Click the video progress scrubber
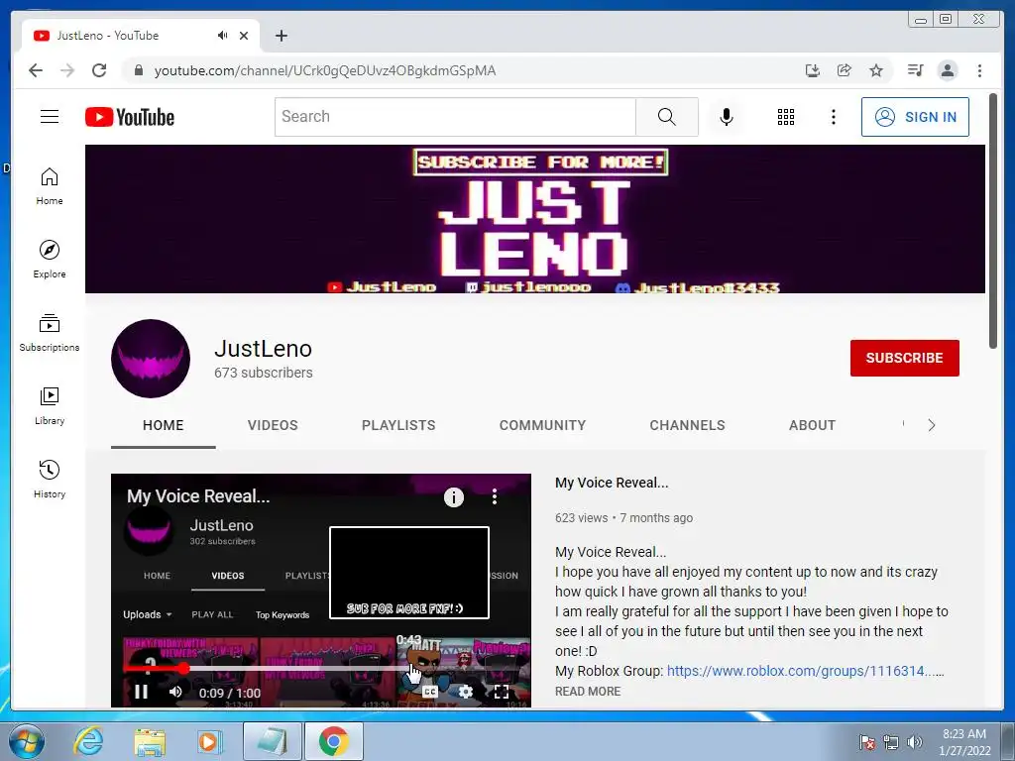 click(x=183, y=669)
